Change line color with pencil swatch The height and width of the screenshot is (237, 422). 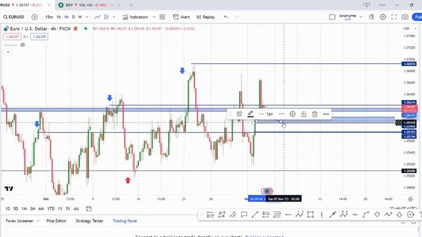(x=251, y=114)
